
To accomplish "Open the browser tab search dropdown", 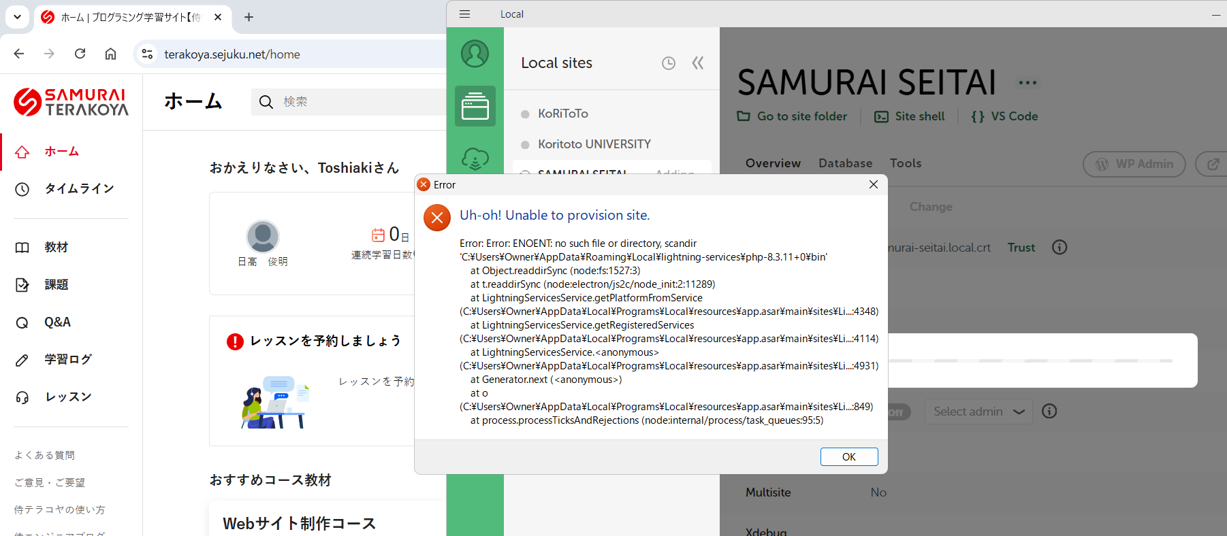I will 17,17.
